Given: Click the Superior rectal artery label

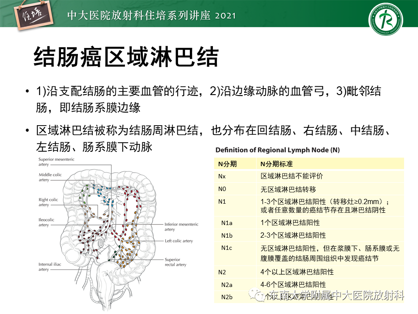Looking at the screenshot, I should [x=175, y=262].
